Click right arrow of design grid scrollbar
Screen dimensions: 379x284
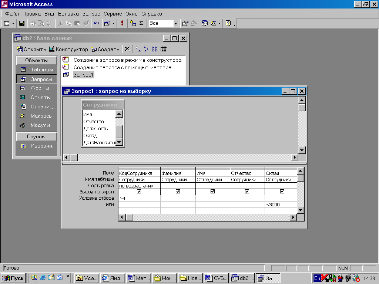293,217
